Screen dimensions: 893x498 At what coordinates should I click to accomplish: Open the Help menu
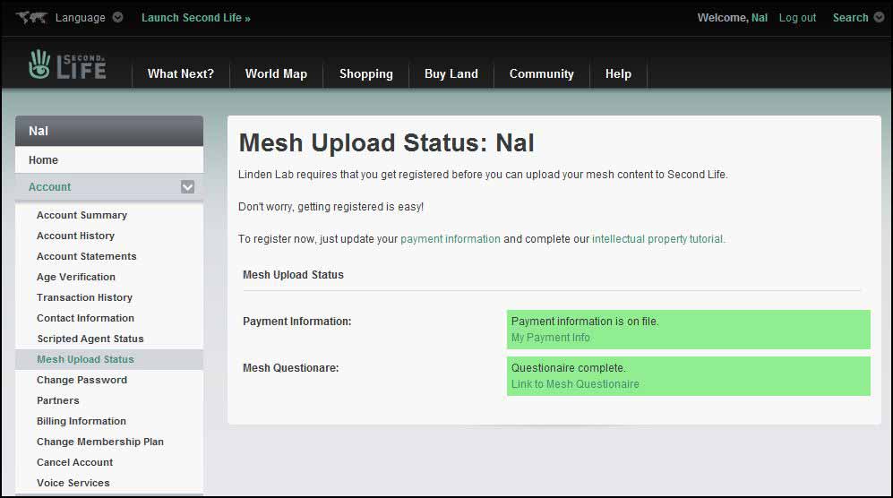click(x=618, y=74)
